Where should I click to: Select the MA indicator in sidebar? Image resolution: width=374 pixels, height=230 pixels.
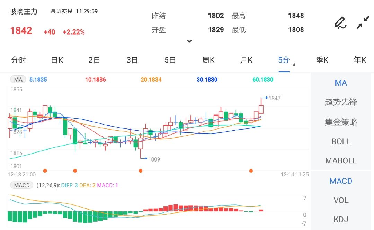[x=341, y=83]
